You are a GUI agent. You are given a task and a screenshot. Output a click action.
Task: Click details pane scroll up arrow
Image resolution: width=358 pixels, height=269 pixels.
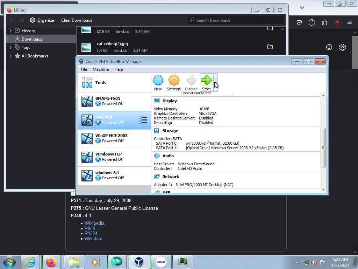(323, 95)
